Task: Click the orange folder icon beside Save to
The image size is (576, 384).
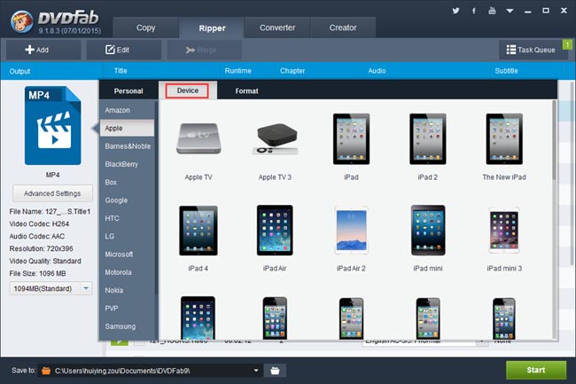Action: click(46, 371)
